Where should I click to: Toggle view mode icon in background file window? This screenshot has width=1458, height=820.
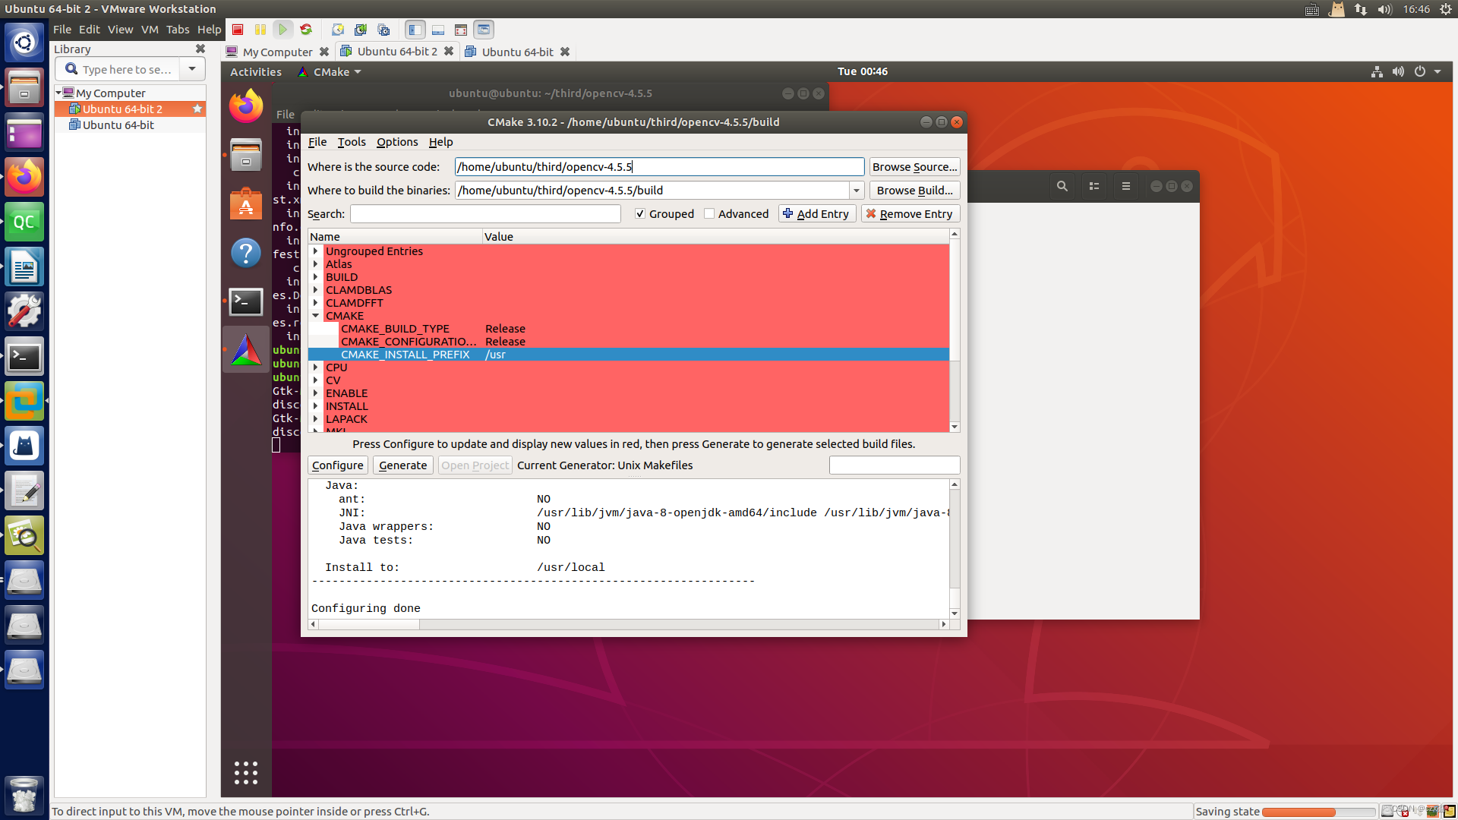coord(1094,186)
